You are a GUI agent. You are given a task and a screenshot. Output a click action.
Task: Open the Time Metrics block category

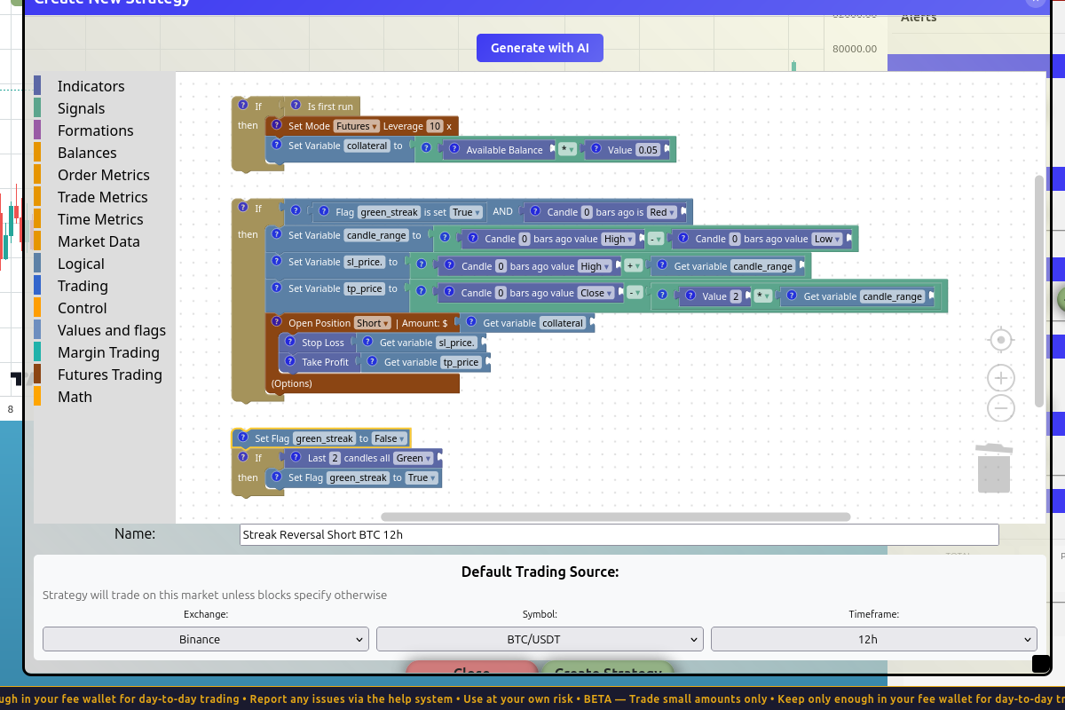[x=100, y=219]
